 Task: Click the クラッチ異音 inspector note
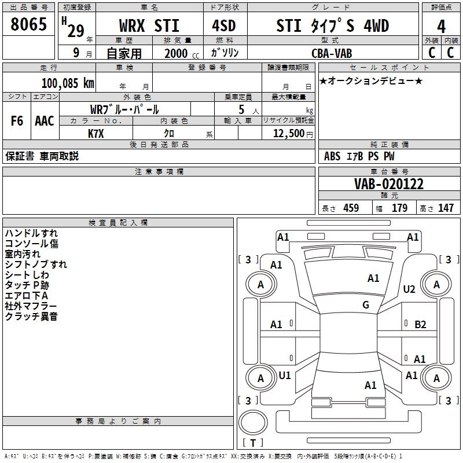(x=31, y=316)
